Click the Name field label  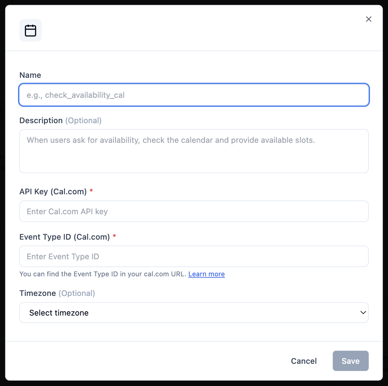(30, 75)
